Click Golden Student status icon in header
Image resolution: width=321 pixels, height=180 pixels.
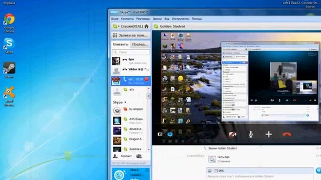coord(156,26)
